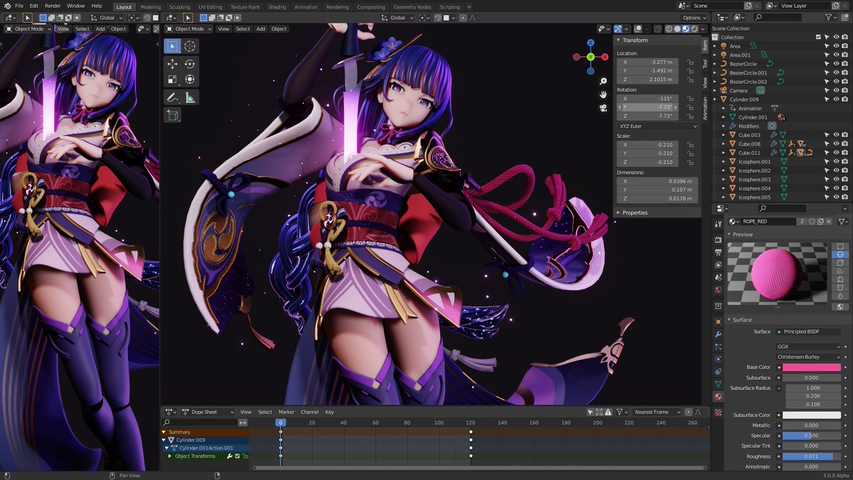This screenshot has height=480, width=853.
Task: Hide Area light in viewport
Action: tap(836, 46)
